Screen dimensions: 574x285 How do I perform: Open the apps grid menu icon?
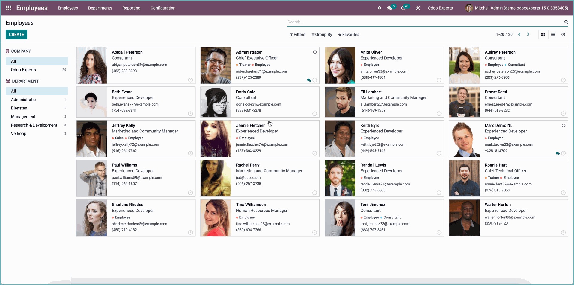coord(8,8)
